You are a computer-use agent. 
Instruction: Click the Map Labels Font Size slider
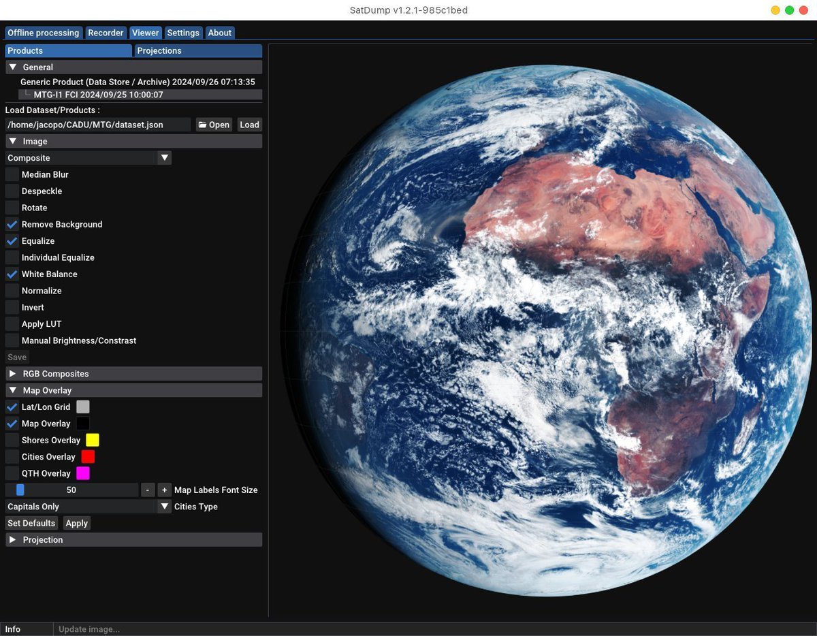point(71,490)
